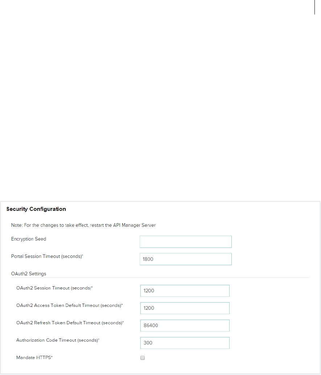Screen dimensions: 321x375
Task: Click the OAuth2 Session Timeout (seconds) label
Action: 57,288
